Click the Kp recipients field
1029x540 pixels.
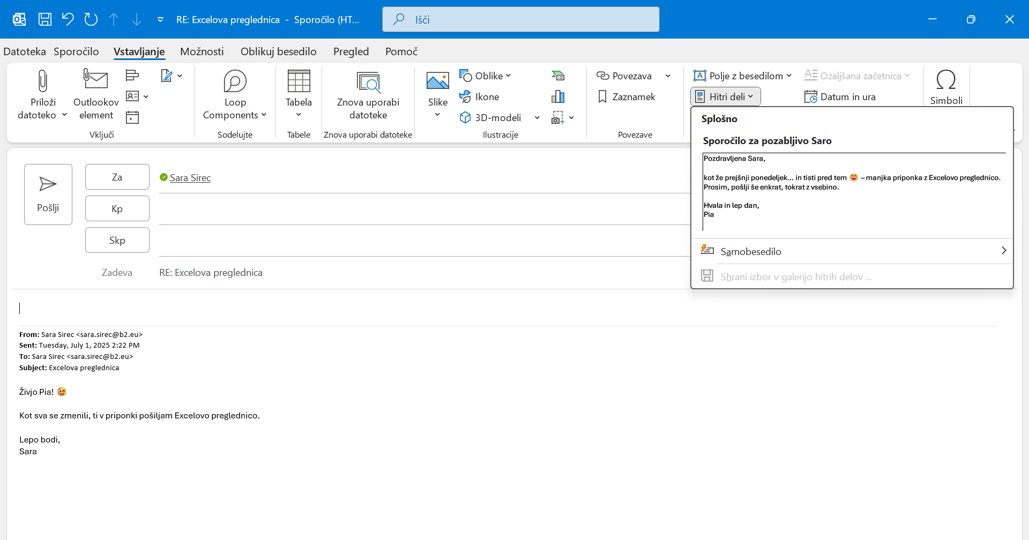click(424, 209)
